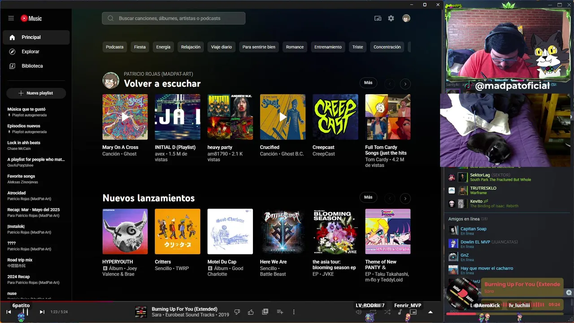Toggle repeat mode in the player bar
Screen dimensions: 574x323
(373, 312)
